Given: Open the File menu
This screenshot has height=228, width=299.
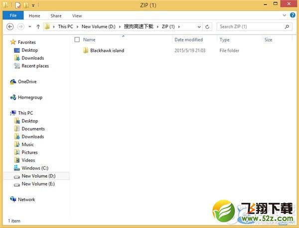Looking at the screenshot, I should (13, 15).
